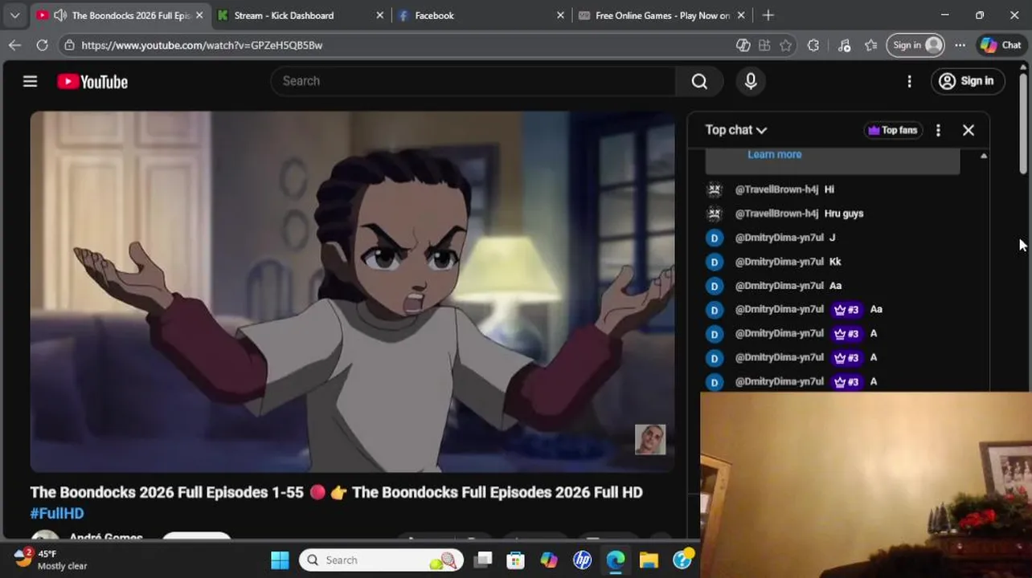Expand the Top chat dropdown
This screenshot has height=578, width=1032.
[735, 130]
